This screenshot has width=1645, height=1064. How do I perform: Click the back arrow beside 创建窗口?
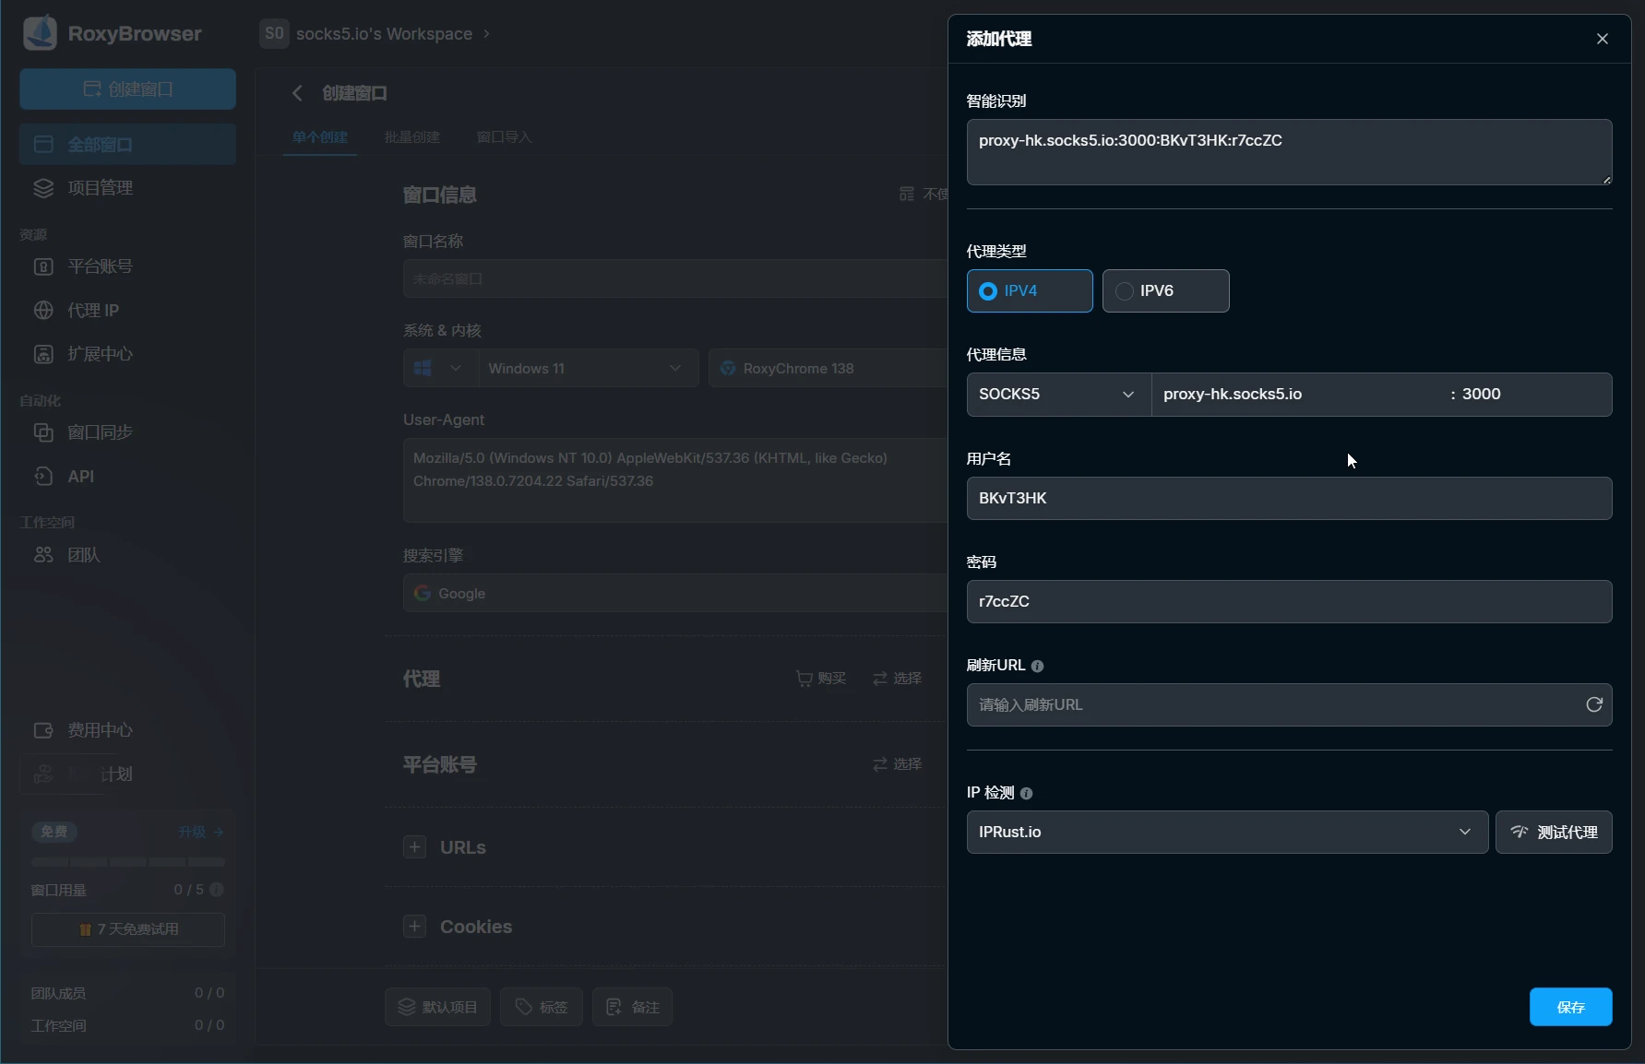pyautogui.click(x=297, y=93)
